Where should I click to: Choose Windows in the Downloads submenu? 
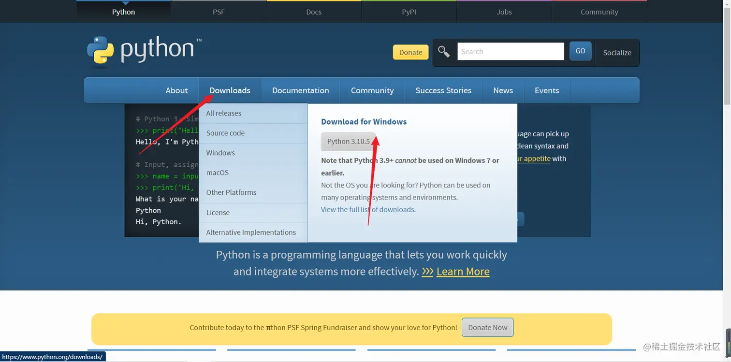(253, 153)
